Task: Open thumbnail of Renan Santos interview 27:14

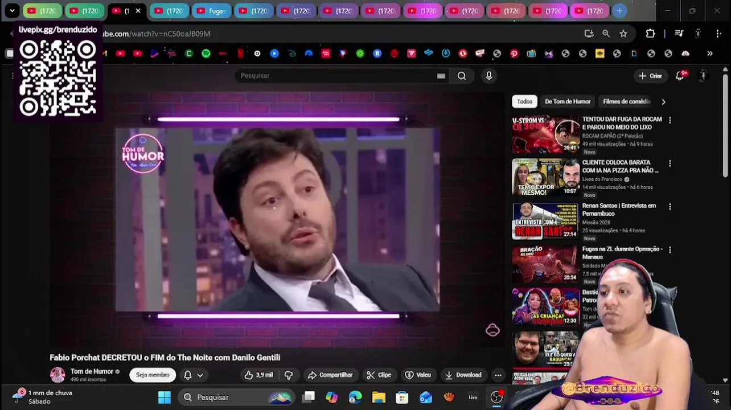Action: pyautogui.click(x=545, y=222)
